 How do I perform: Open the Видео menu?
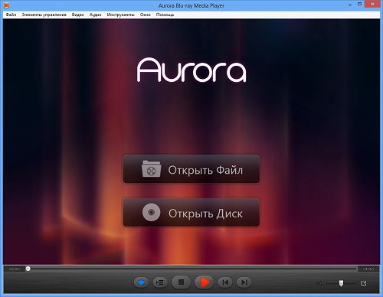(x=77, y=15)
